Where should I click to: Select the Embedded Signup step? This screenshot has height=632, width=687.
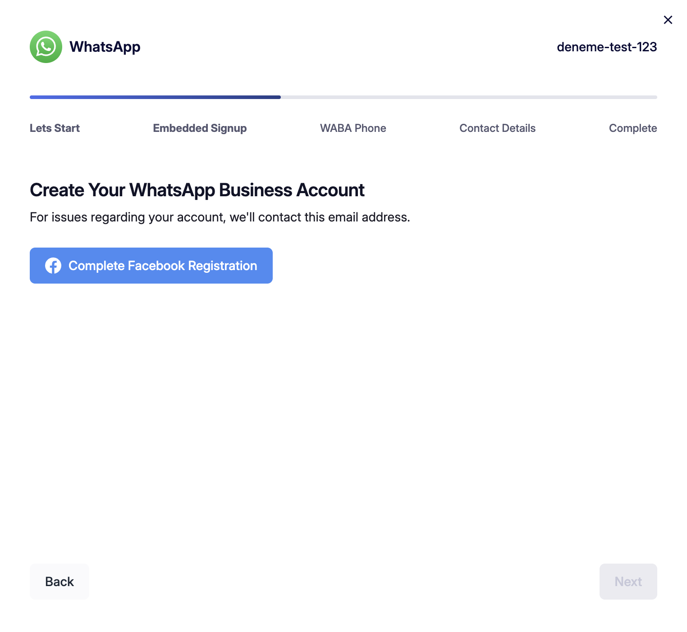200,128
